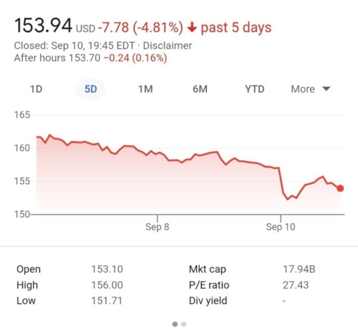Click the P/E ratio value 27.43
358x332 pixels.
point(296,285)
